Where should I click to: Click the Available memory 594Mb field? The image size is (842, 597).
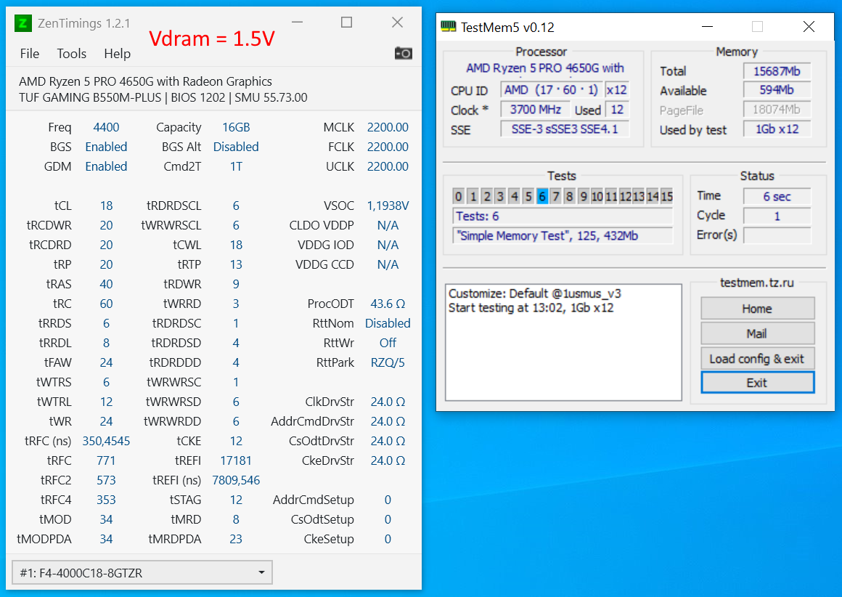(x=777, y=90)
